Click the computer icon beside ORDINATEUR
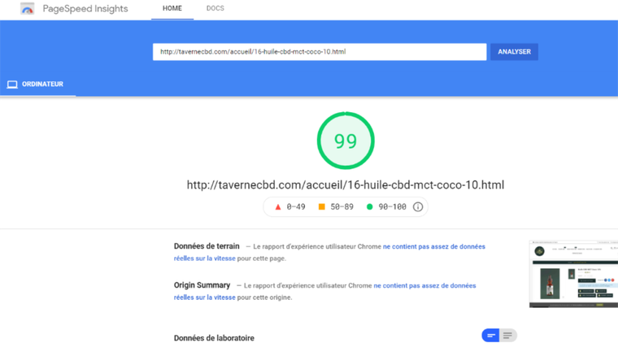The height and width of the screenshot is (347, 618). pyautogui.click(x=12, y=85)
